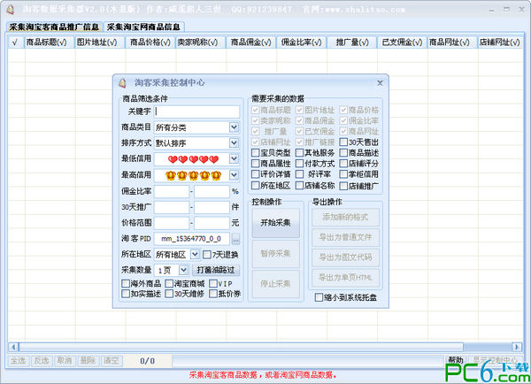Click the √ column header
The image size is (531, 384).
[16, 42]
